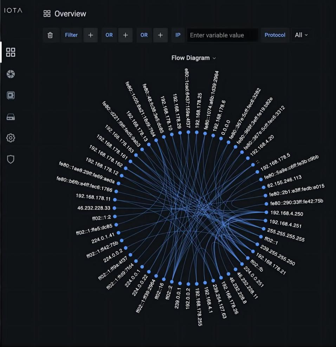Viewport: 336px width, 347px height.
Task: Click the trash icon to delete filters
Action: click(x=50, y=35)
